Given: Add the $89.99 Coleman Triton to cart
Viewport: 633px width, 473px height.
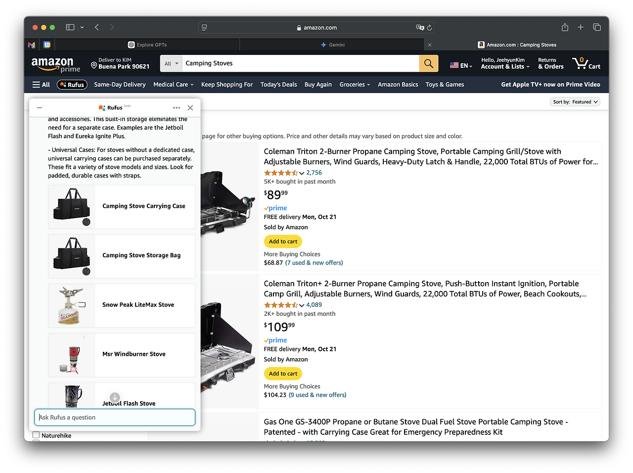Looking at the screenshot, I should click(x=283, y=241).
